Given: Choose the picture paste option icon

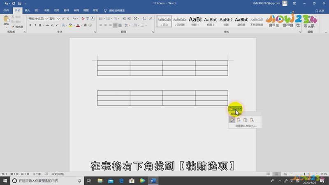Looking at the screenshot, I should click(x=245, y=120).
